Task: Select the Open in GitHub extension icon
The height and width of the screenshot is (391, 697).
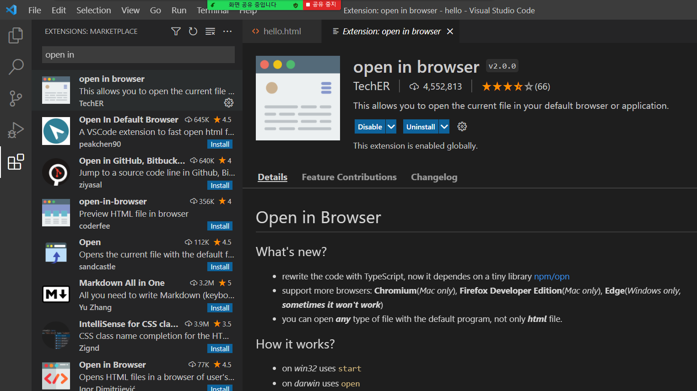Action: pos(56,171)
